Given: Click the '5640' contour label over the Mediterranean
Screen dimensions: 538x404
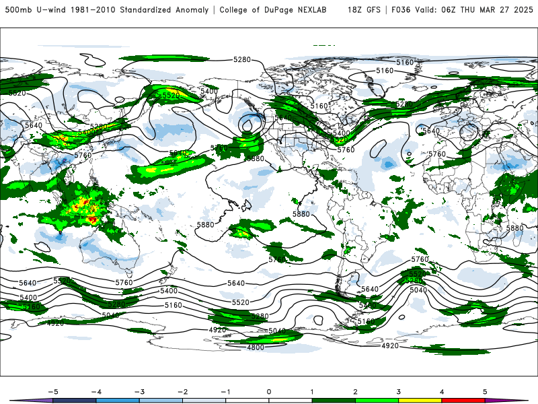Looking at the screenshot, I should [x=431, y=131].
